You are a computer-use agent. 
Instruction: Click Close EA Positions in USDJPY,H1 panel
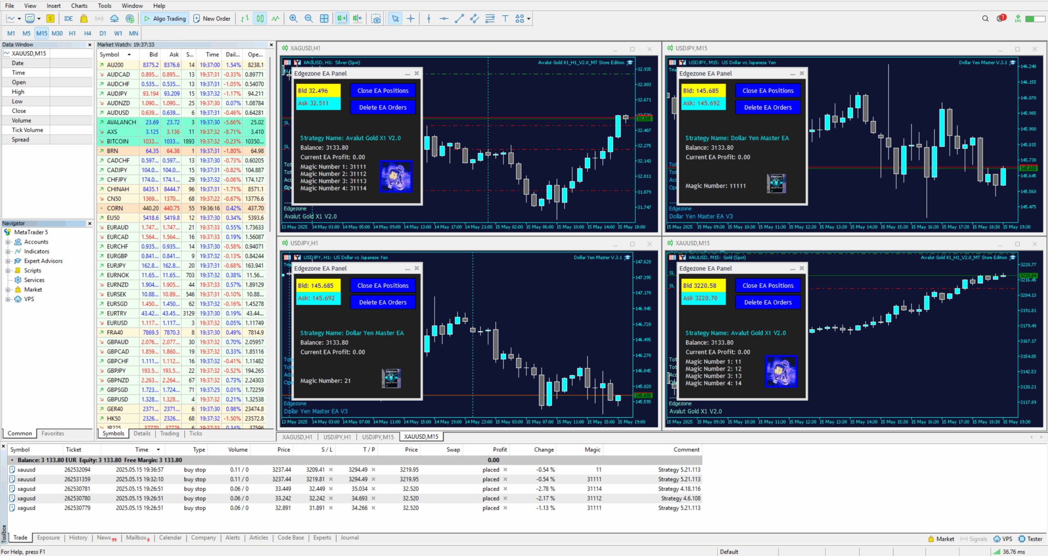[x=383, y=285]
